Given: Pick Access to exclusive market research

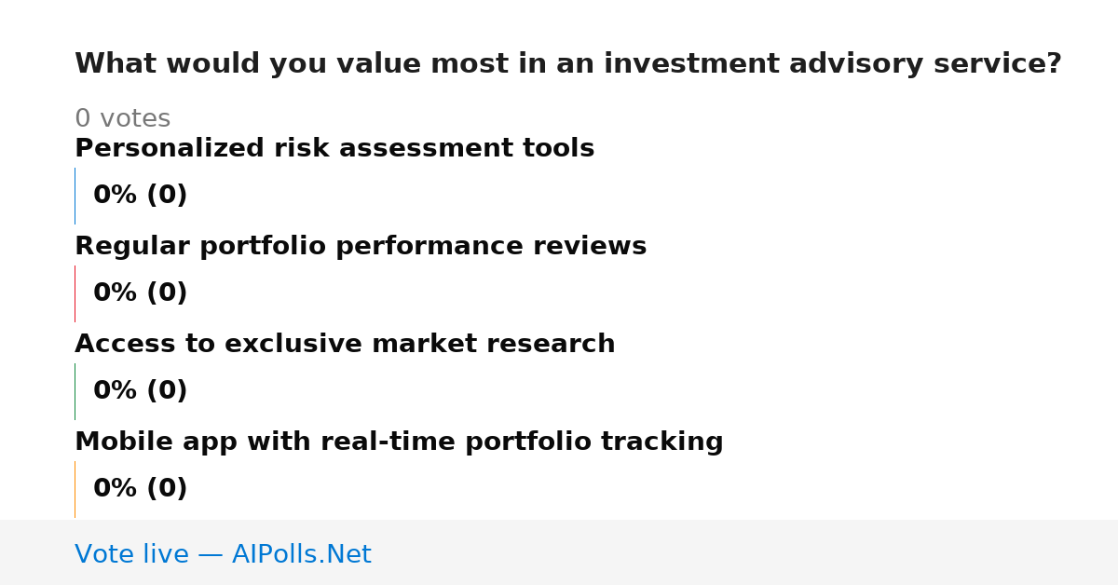Looking at the screenshot, I should point(345,345).
